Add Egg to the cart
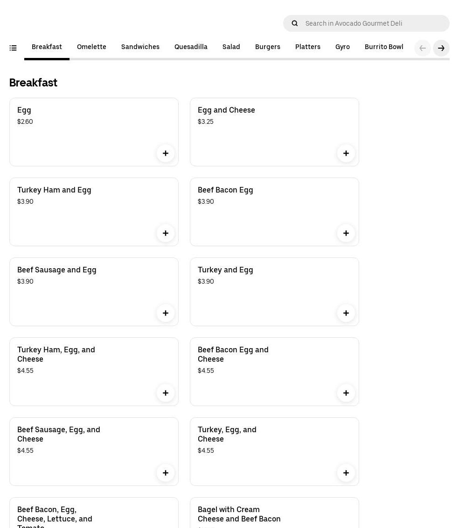The width and height of the screenshot is (459, 528). (166, 153)
